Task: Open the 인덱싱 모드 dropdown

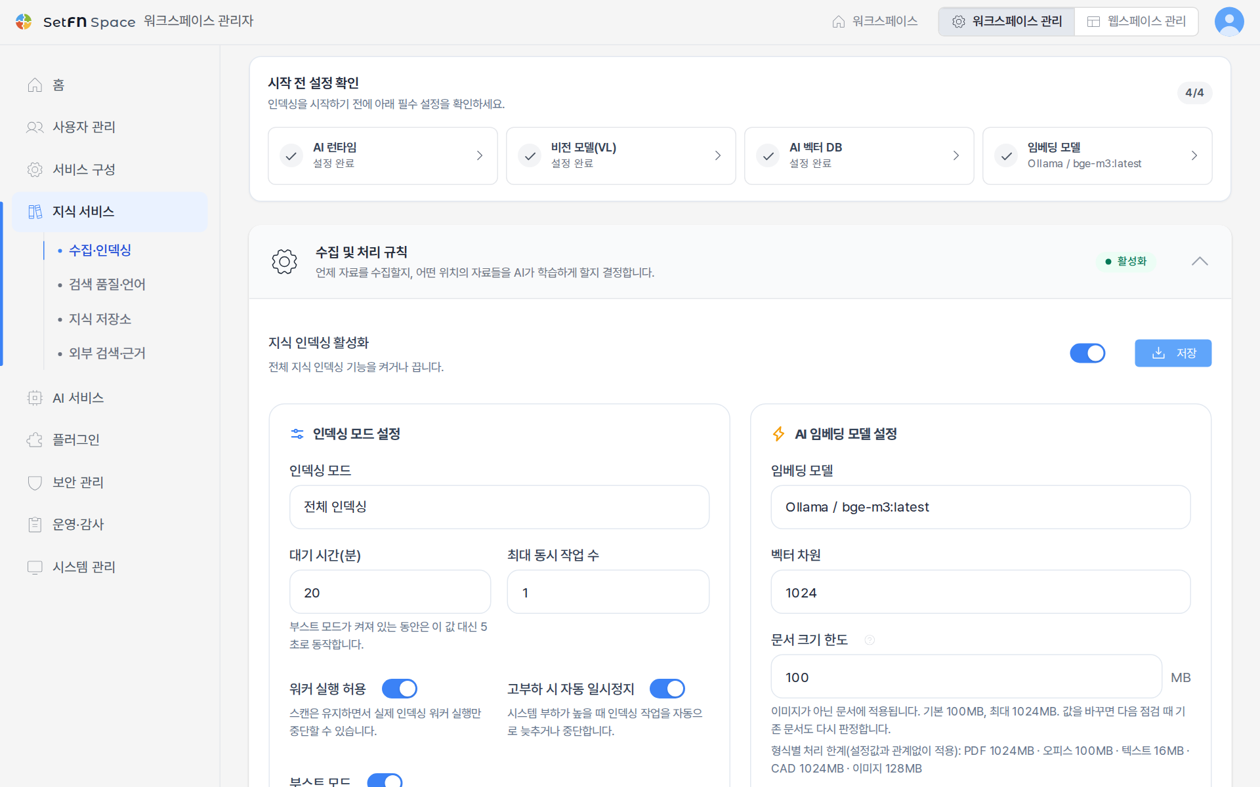Action: (499, 507)
